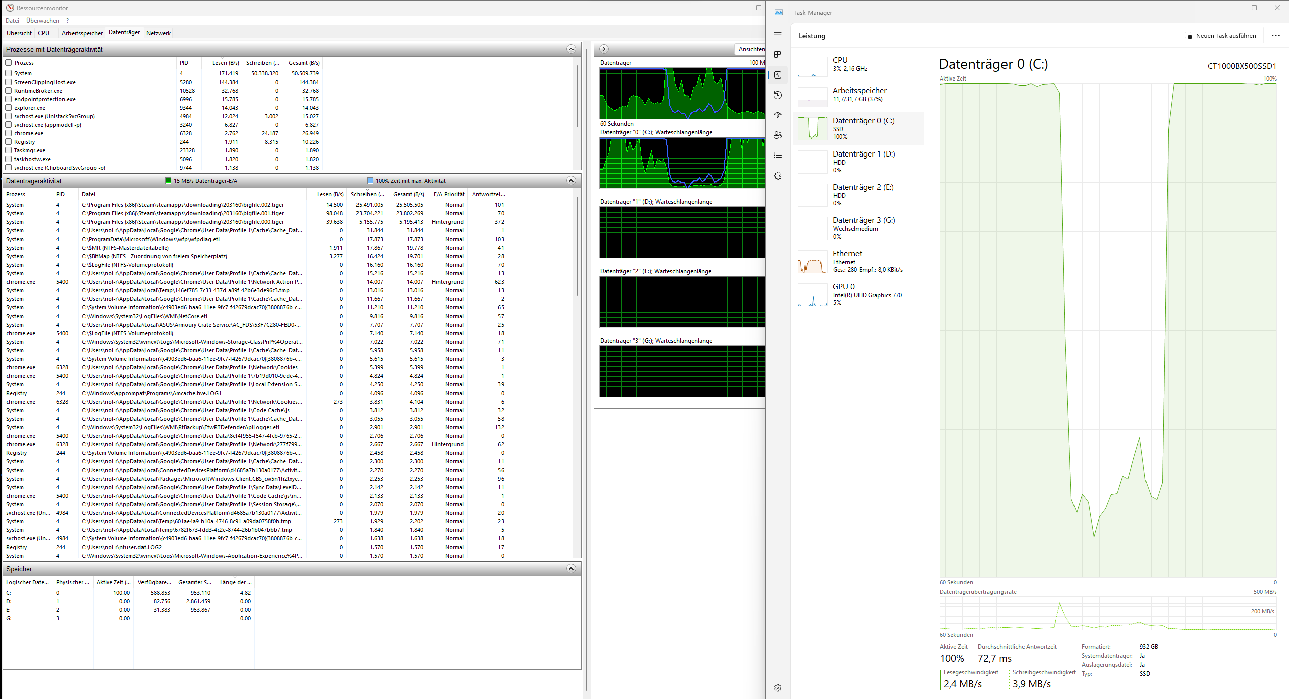
Task: Collapse the Datenträgeraktivität section
Action: 570,180
